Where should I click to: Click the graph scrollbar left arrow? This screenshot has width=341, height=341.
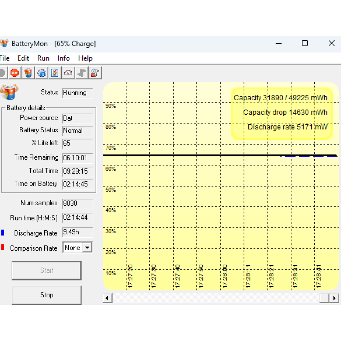107,298
